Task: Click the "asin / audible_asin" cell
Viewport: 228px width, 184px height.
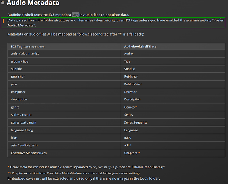Action: (64, 145)
